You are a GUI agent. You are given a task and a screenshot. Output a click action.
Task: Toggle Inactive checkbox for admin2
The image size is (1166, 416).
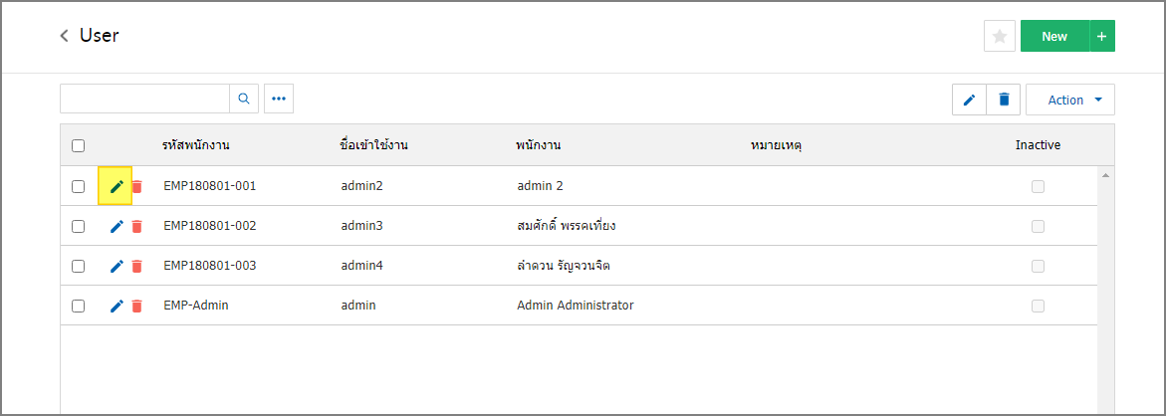tap(1038, 186)
